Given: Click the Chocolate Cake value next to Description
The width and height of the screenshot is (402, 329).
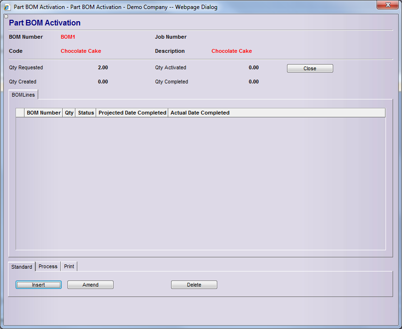Looking at the screenshot, I should click(231, 51).
